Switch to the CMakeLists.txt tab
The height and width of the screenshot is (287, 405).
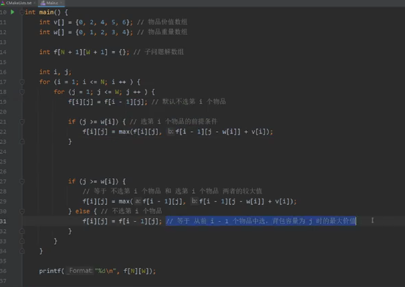19,3
